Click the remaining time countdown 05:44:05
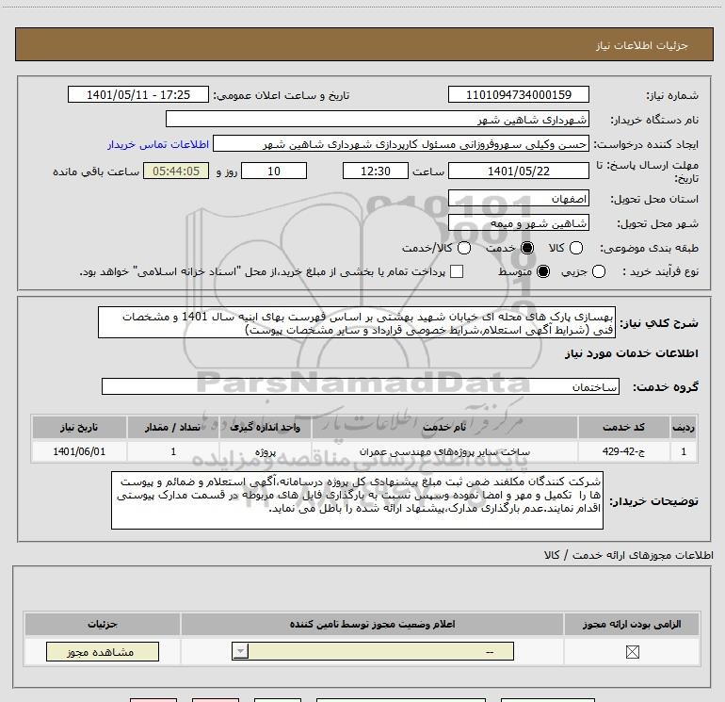This screenshot has height=702, width=725. (x=176, y=171)
